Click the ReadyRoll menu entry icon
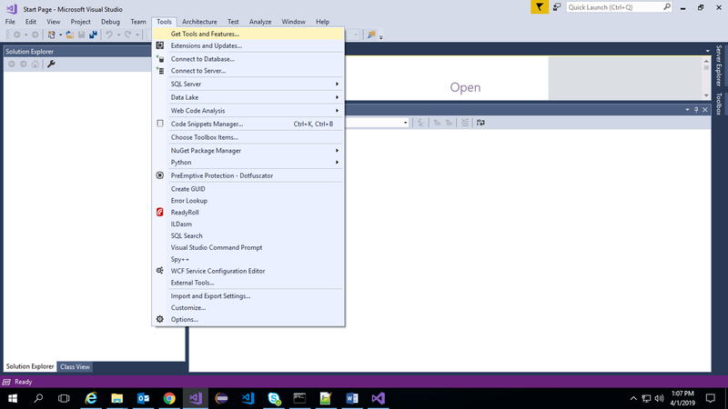Screen dimensions: 728x409 tap(160, 212)
